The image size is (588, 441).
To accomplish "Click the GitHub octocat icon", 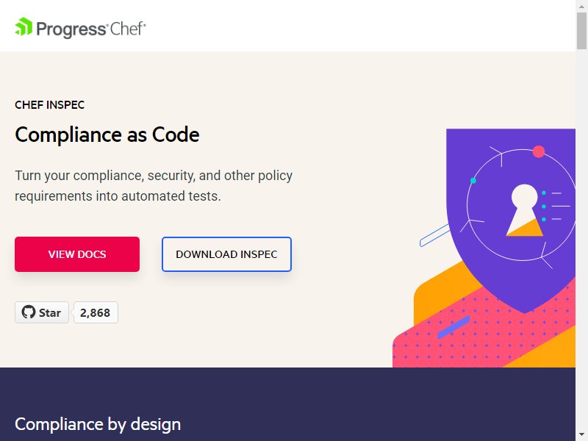I will click(x=29, y=312).
